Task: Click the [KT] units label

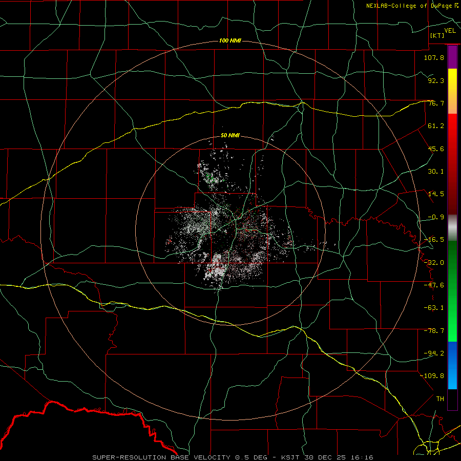Action: 437,35
